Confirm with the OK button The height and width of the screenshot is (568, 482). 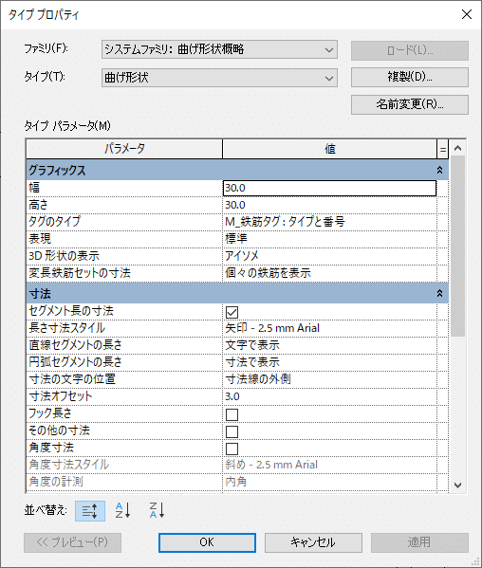tap(207, 542)
